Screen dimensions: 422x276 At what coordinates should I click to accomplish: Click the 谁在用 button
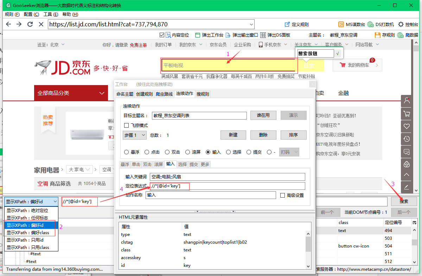[263, 115]
